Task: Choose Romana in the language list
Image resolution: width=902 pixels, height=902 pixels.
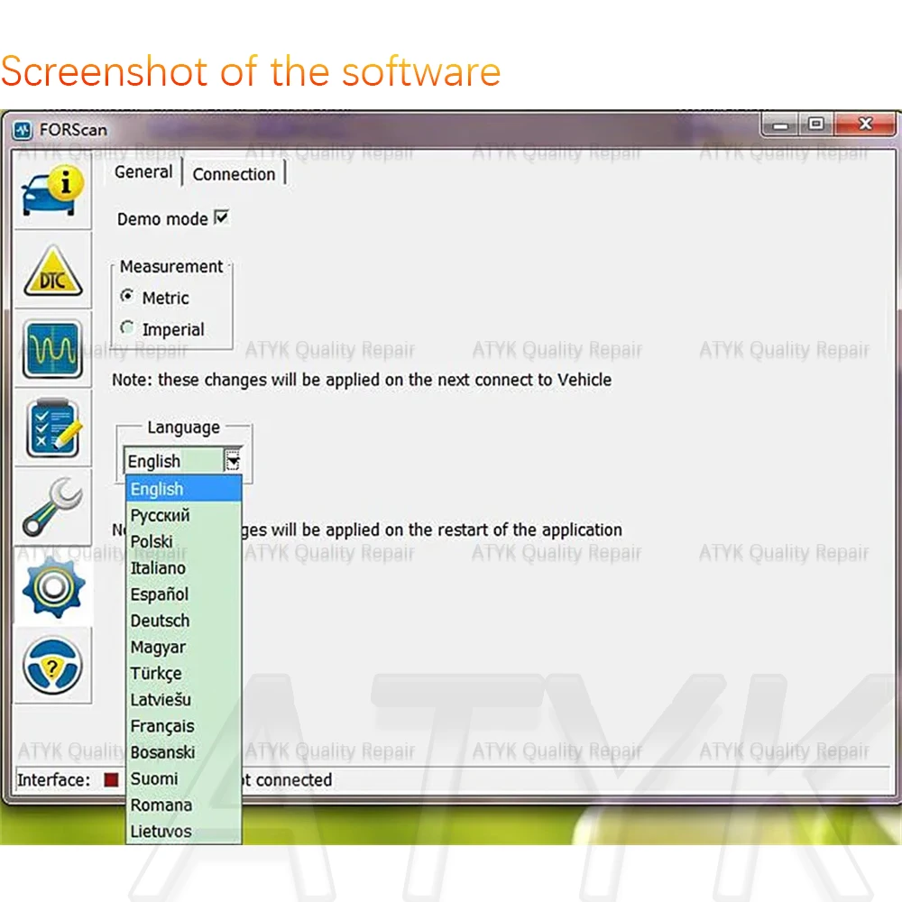Action: pos(183,805)
